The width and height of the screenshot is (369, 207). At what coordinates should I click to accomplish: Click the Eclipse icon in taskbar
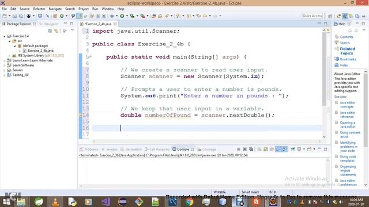click(122, 202)
